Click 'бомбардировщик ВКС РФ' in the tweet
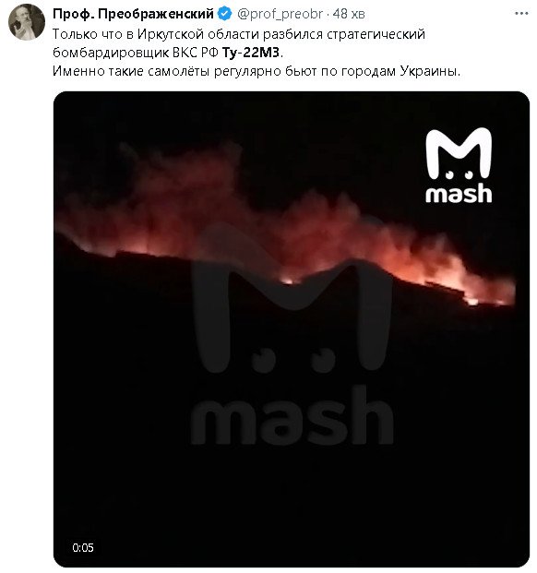 (135, 53)
